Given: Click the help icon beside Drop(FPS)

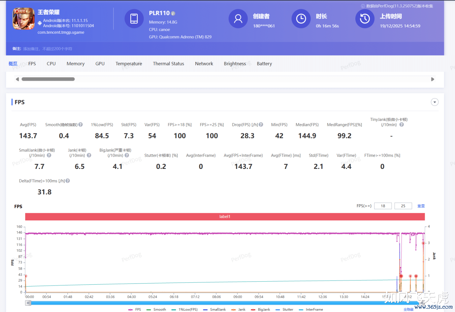Looking at the screenshot, I should (x=261, y=125).
